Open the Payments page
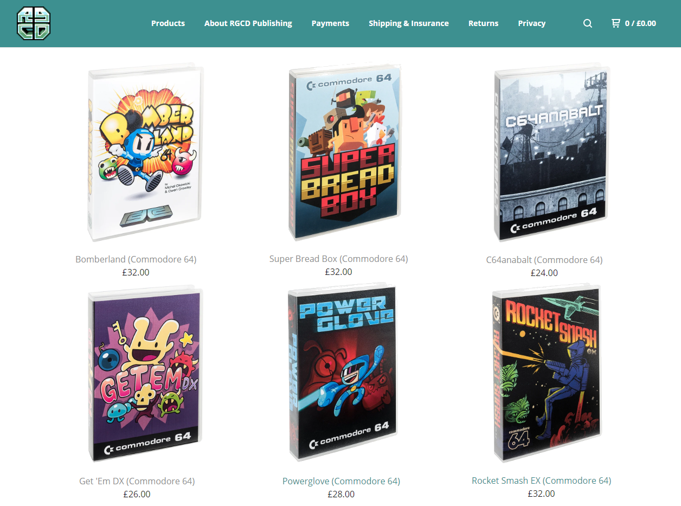The image size is (681, 506). pyautogui.click(x=330, y=23)
